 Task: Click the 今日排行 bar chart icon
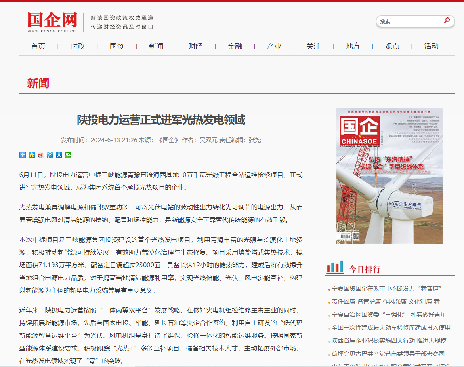tap(335, 268)
